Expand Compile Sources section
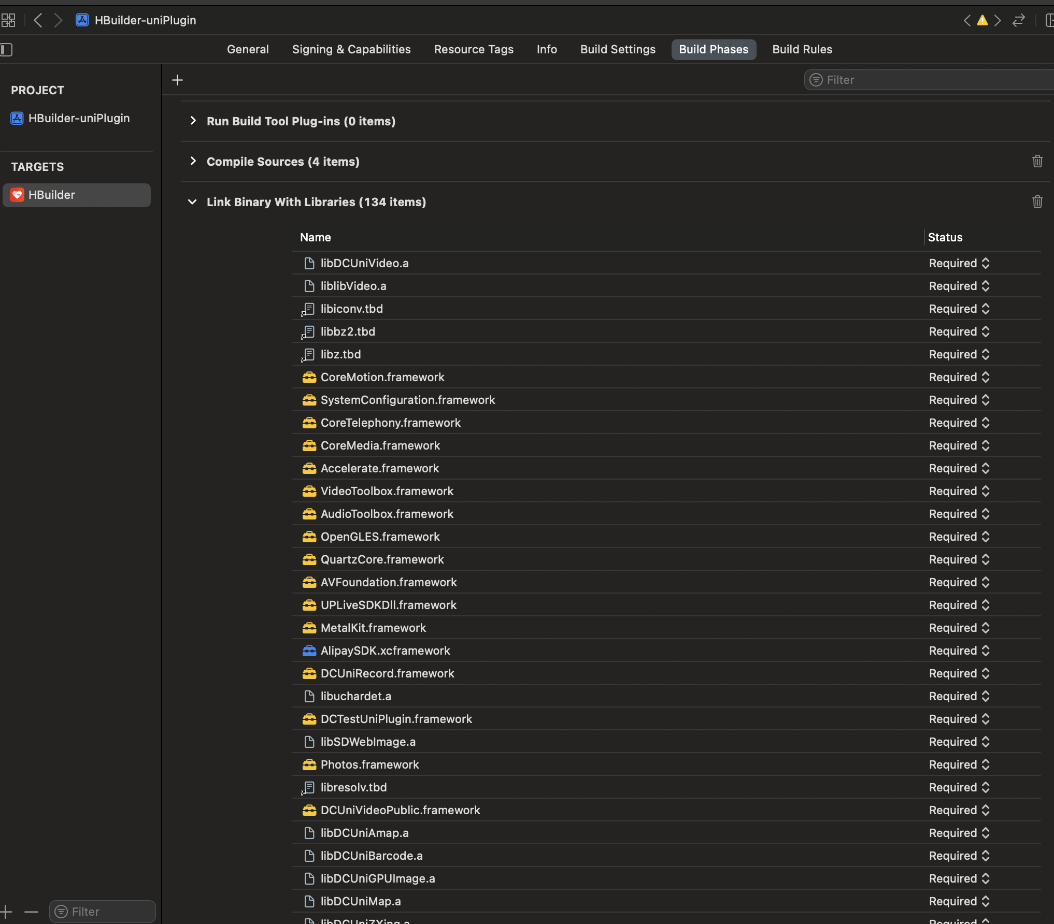This screenshot has width=1054, height=924. [x=193, y=161]
